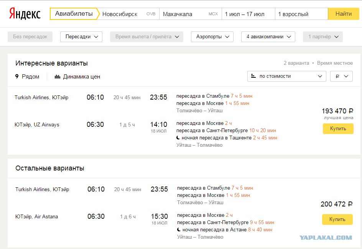Click the 2 варианта count text
The height and width of the screenshot is (249, 362).
pyautogui.click(x=296, y=63)
